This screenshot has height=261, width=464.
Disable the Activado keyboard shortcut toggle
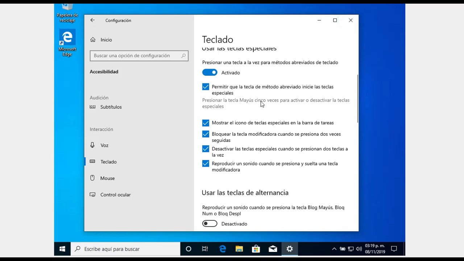coord(210,72)
